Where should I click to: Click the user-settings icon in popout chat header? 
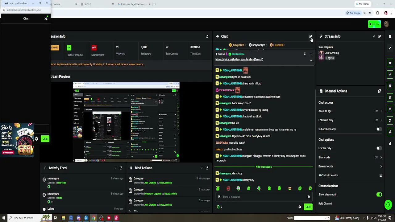pyautogui.click(x=46, y=18)
